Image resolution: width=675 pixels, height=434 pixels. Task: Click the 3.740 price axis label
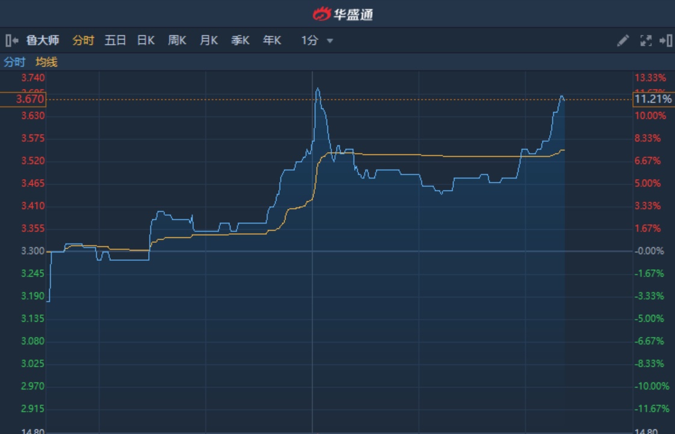[x=33, y=78]
